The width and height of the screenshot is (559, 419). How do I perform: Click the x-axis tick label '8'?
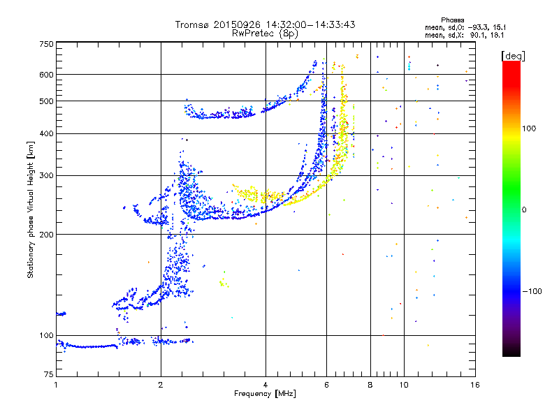[370, 385]
